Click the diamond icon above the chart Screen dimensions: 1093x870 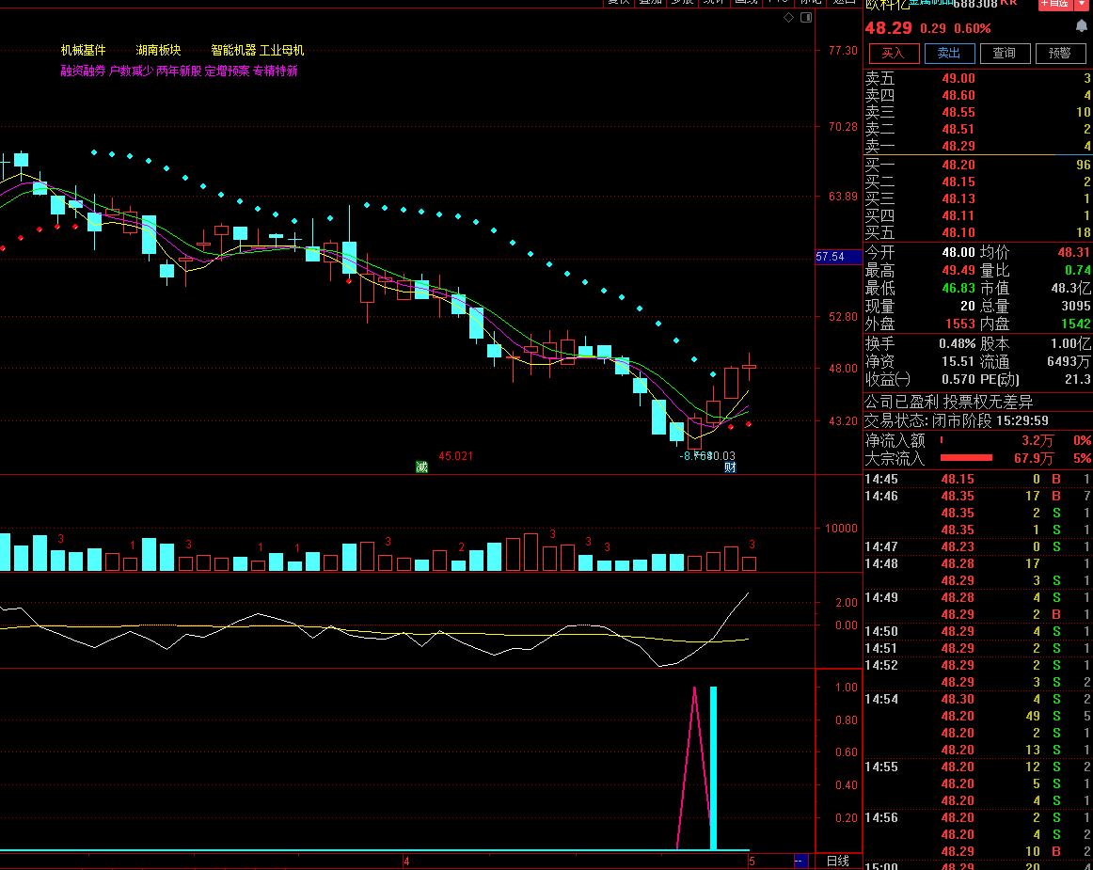(x=788, y=18)
